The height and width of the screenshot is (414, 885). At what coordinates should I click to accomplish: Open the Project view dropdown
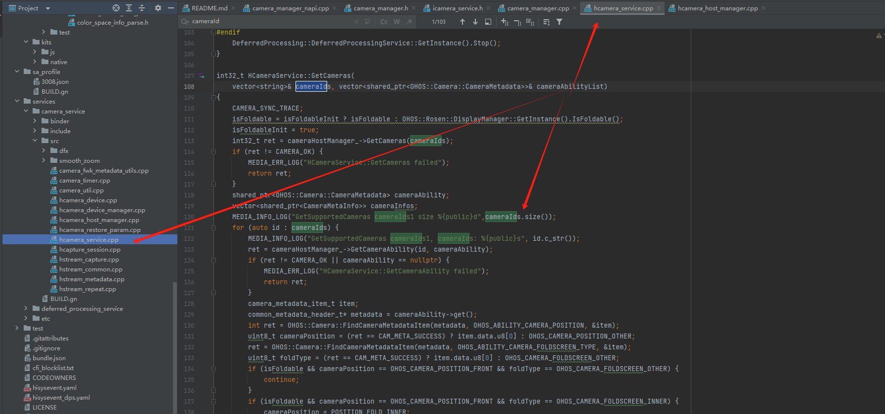[48, 8]
